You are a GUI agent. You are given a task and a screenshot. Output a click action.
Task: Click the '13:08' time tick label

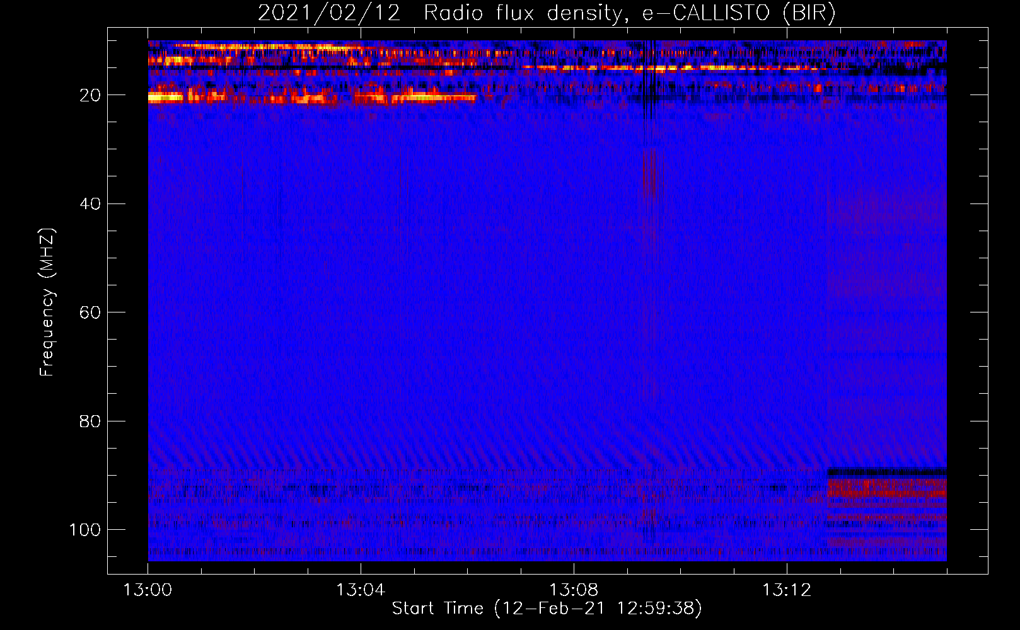tap(574, 590)
